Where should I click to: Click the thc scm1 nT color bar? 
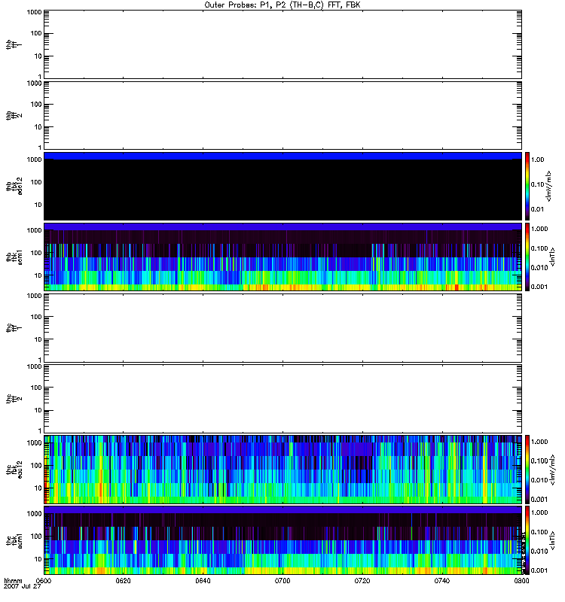coord(527,540)
